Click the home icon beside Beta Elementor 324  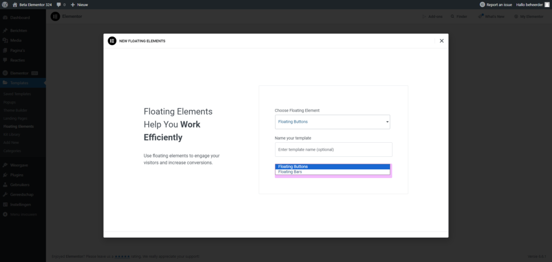tap(15, 4)
